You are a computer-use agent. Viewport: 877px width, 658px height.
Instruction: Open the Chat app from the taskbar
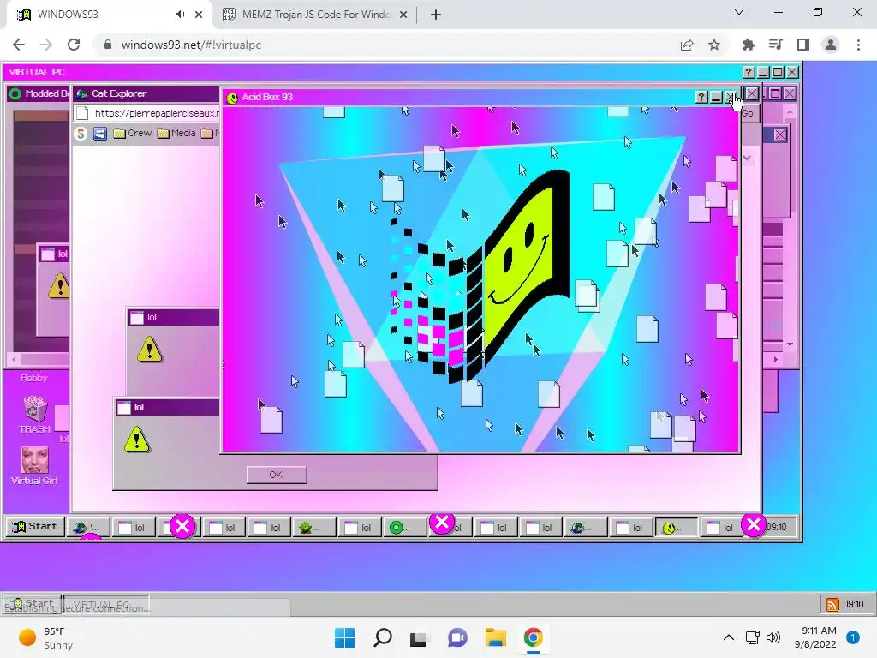(x=457, y=637)
